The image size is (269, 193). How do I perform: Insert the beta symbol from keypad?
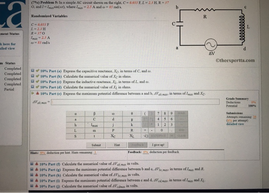(94, 114)
